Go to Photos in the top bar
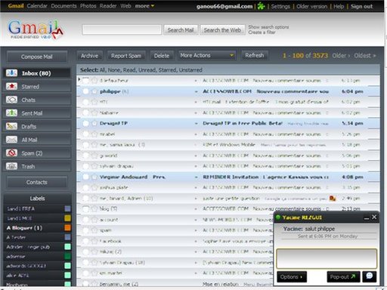 pos(88,6)
